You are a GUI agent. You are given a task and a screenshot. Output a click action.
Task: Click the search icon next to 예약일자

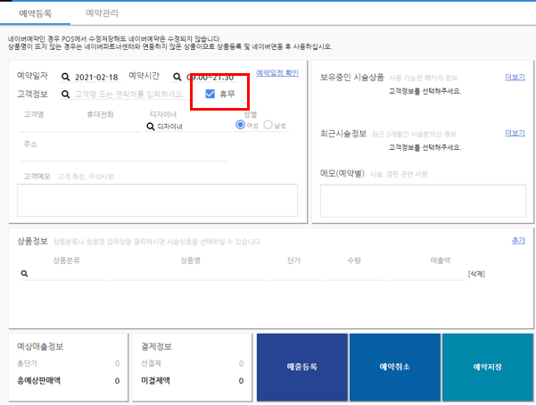coord(65,77)
